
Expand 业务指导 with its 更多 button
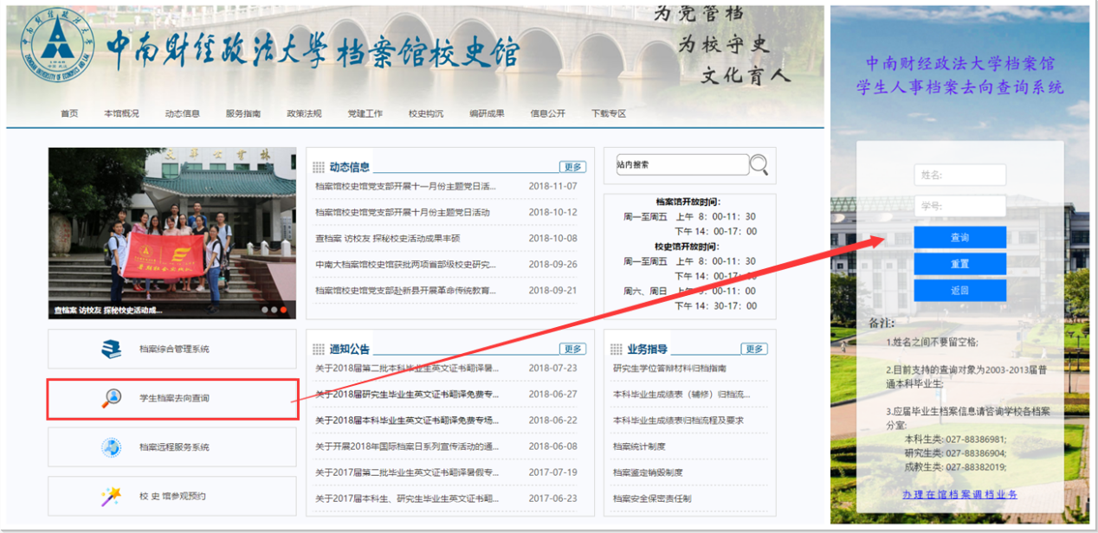pos(753,349)
